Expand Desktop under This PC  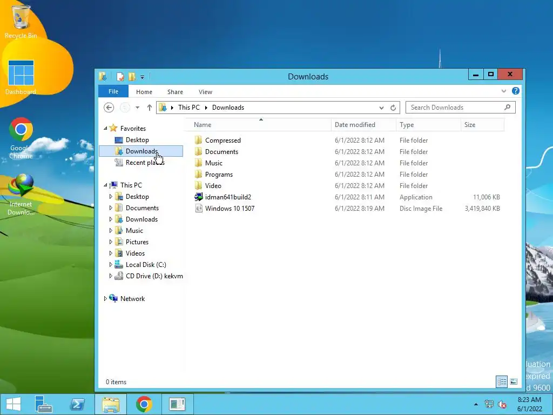point(110,197)
